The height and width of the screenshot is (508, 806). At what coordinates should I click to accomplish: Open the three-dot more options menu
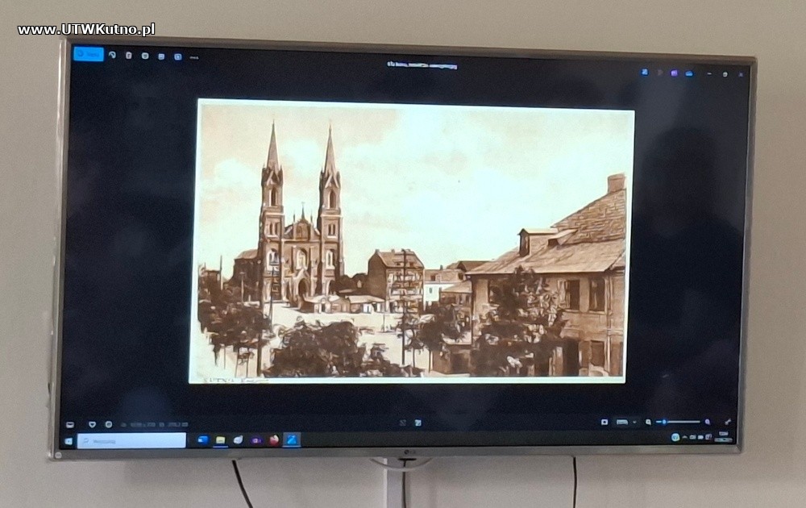[x=193, y=57]
